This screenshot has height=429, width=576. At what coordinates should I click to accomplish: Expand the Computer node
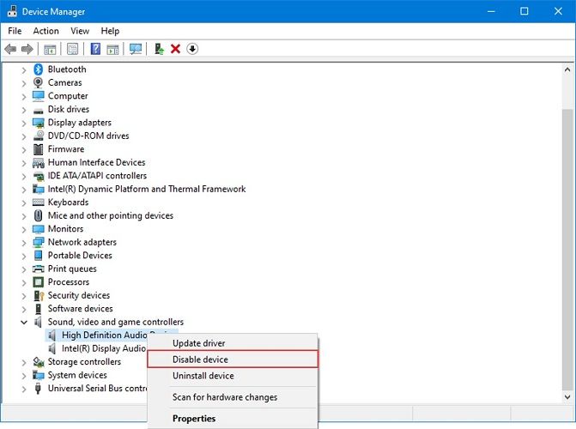pos(24,96)
